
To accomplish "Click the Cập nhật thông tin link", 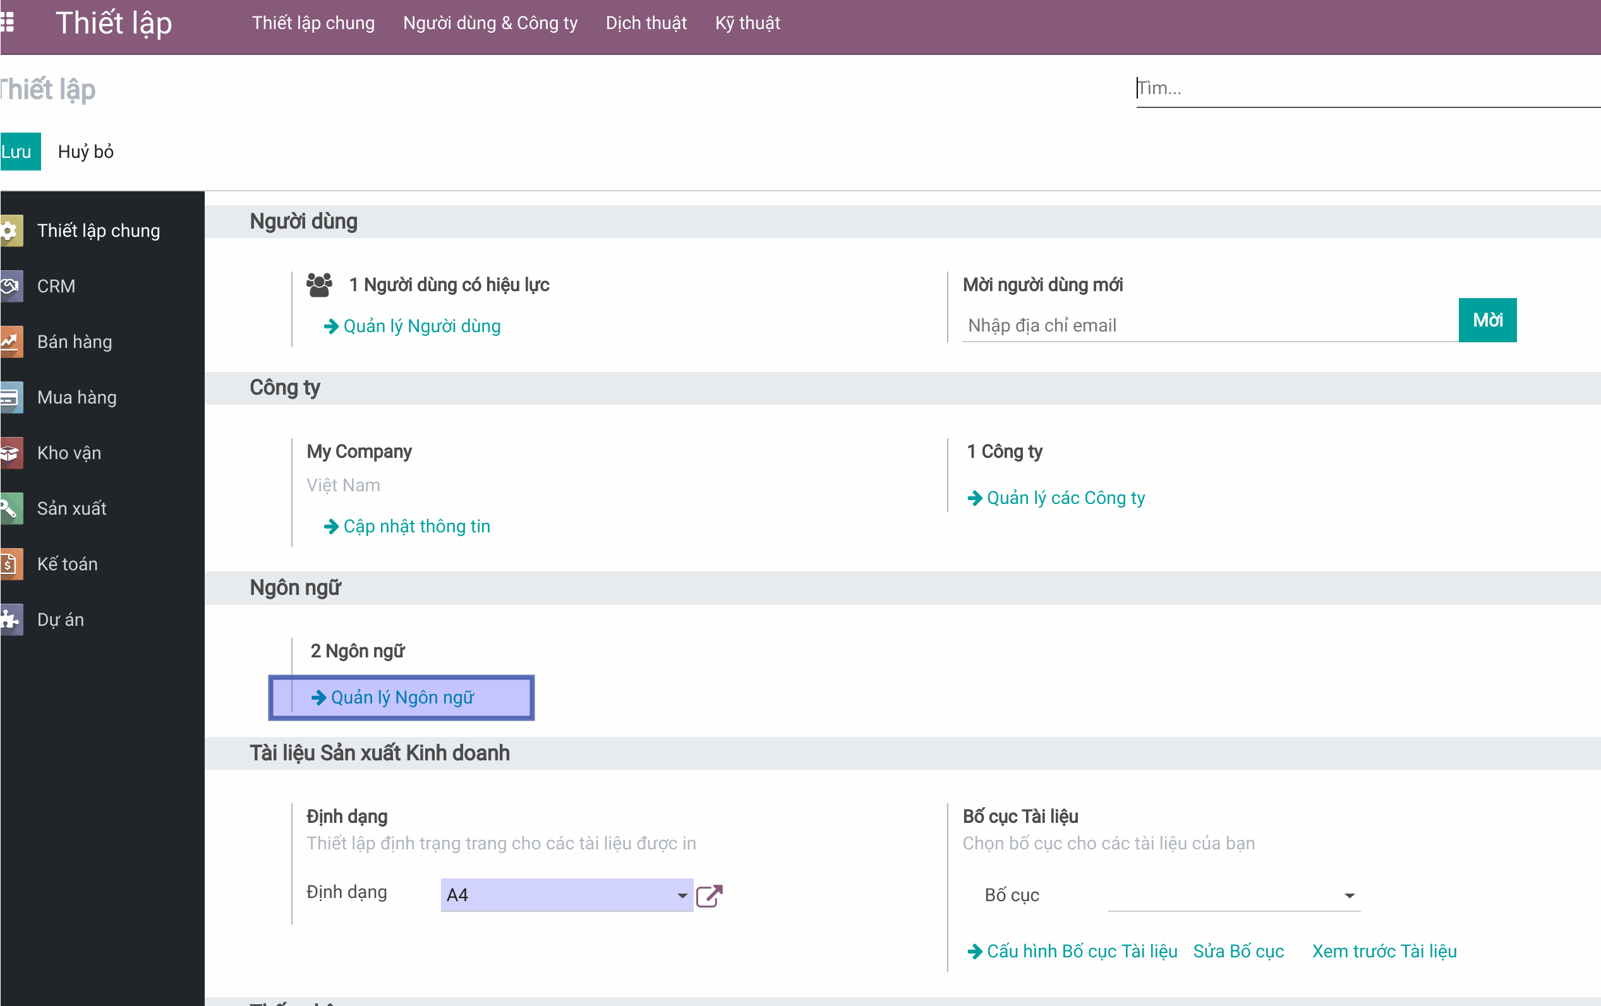I will pos(416,526).
